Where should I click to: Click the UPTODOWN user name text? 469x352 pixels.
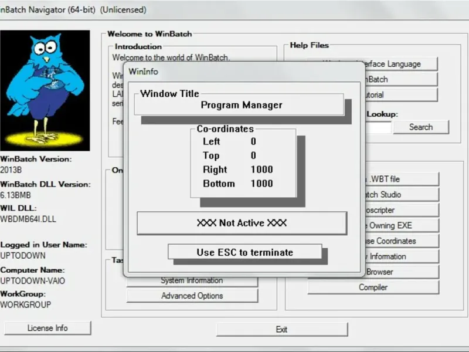coord(23,256)
